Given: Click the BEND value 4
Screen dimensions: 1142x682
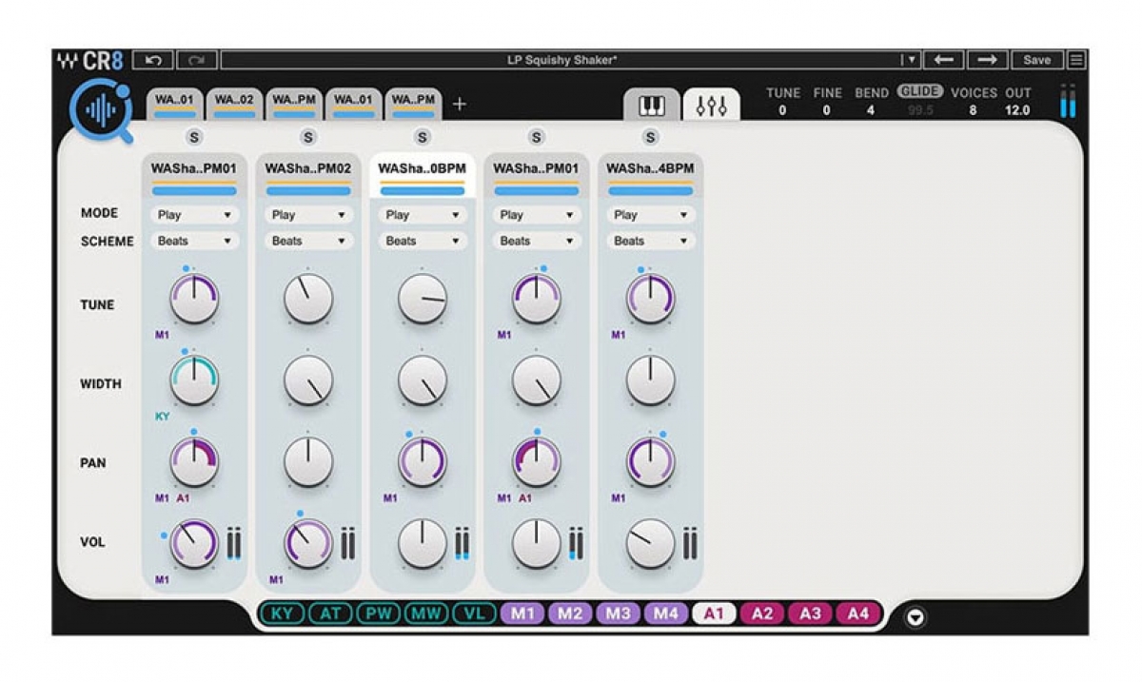Looking at the screenshot, I should coord(870,110).
